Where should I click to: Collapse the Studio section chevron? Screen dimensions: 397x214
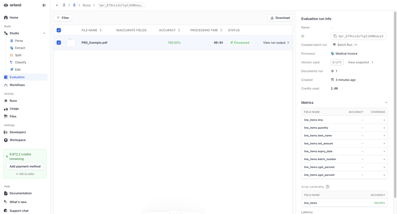coord(44,33)
